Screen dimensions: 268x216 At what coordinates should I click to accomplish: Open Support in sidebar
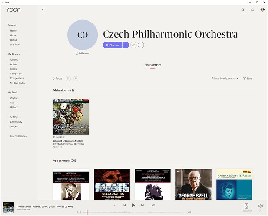tap(14, 126)
